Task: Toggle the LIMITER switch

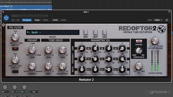Action: pos(139,41)
